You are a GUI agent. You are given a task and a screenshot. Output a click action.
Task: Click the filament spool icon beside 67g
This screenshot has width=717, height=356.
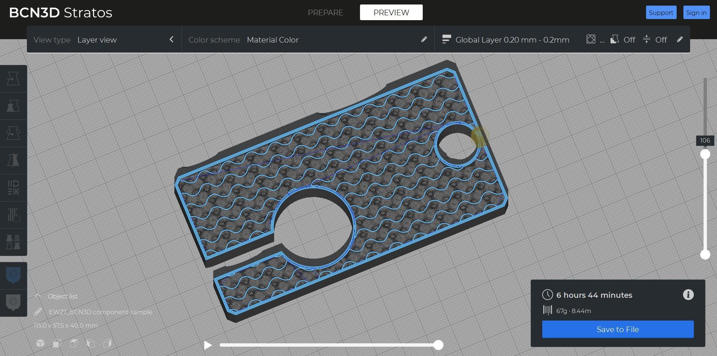547,310
